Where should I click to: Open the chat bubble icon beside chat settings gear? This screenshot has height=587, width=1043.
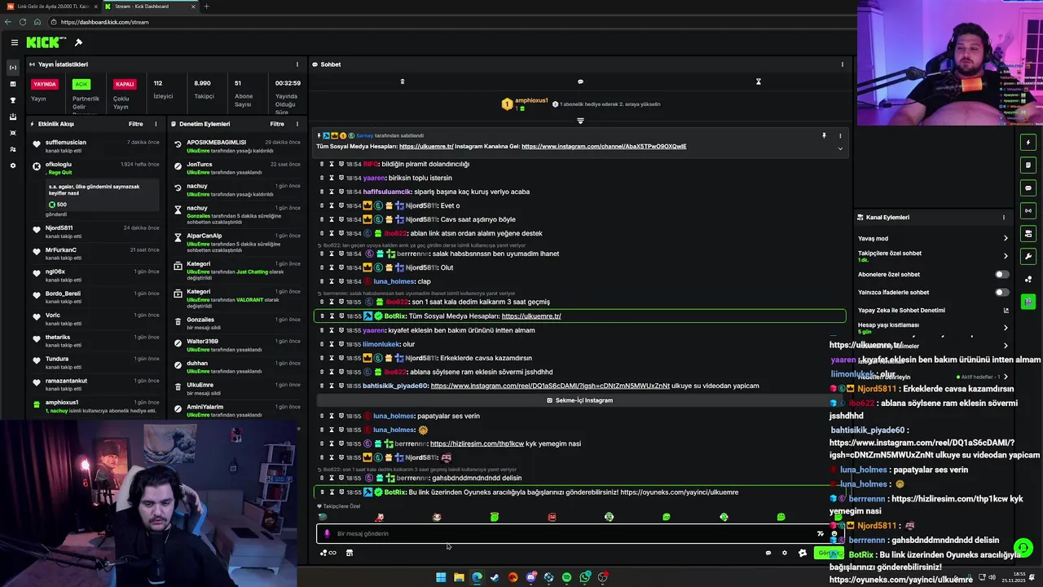tap(768, 553)
